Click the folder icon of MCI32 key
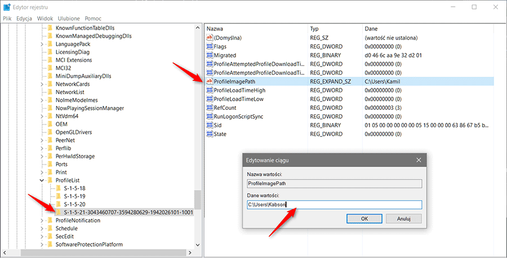This screenshot has height=258, width=507. (x=50, y=68)
